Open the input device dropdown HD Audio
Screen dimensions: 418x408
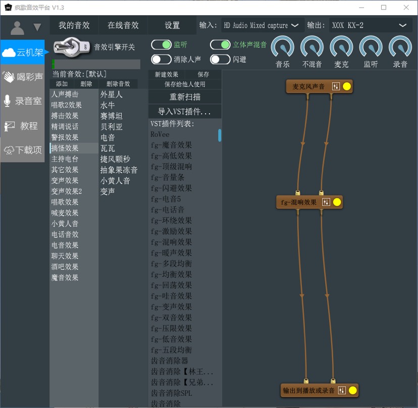[263, 25]
